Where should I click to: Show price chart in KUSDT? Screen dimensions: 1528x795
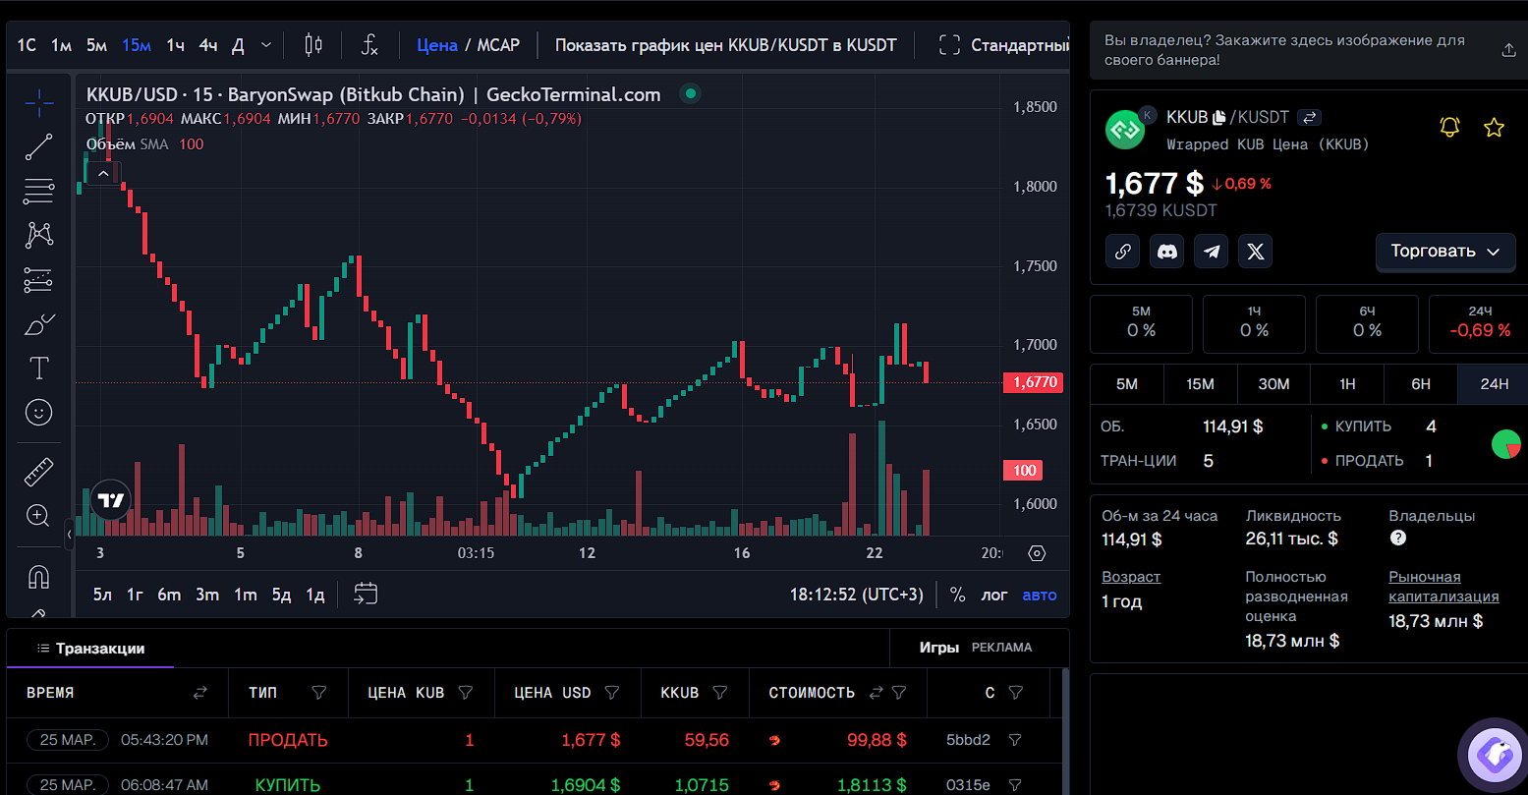pos(726,45)
